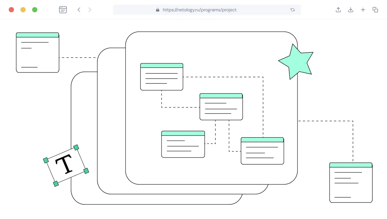Click the lower-right card inside the front panel
Image resolution: width=387 pixels, height=219 pixels.
point(262,151)
